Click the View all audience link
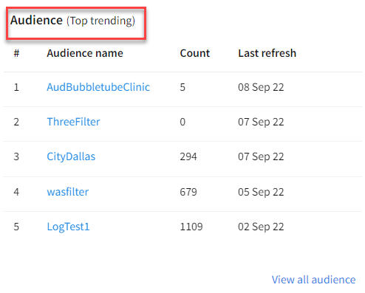 [x=313, y=280]
